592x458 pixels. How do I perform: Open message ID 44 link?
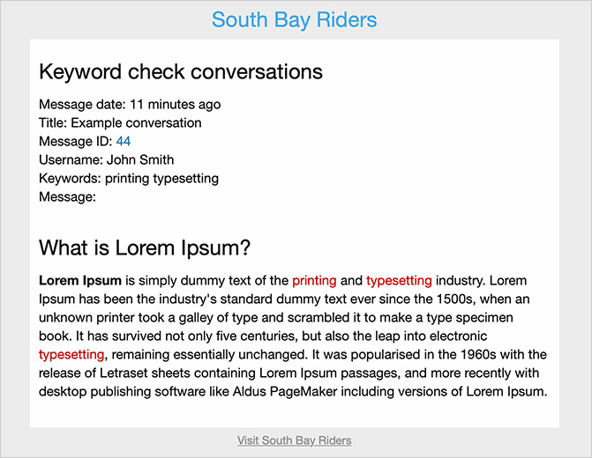(124, 141)
